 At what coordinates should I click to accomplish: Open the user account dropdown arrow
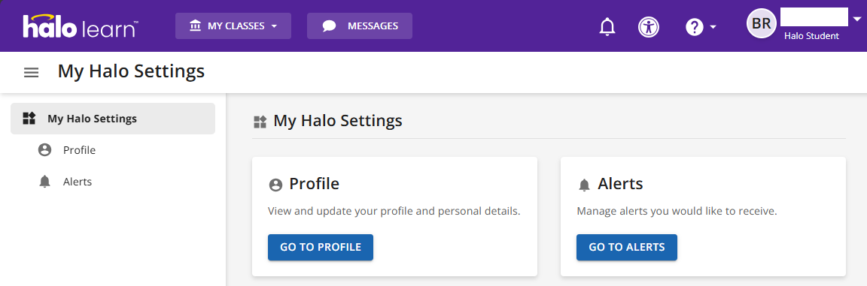pyautogui.click(x=857, y=20)
